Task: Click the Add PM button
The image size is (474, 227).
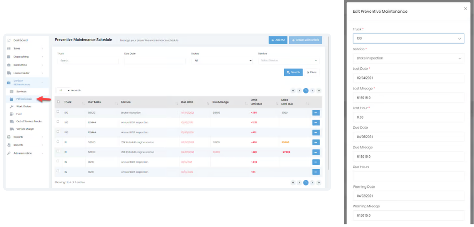Action: click(x=278, y=40)
